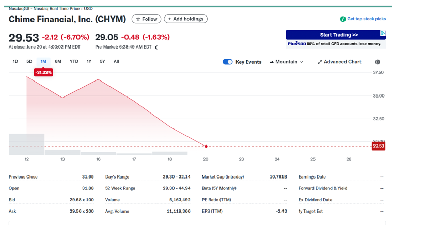
Task: Click the Market Cap value 10.761B
Action: tap(278, 177)
